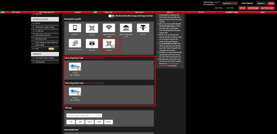Open the BẮN CÁ tab
277x134 pixels.
coord(170,12)
